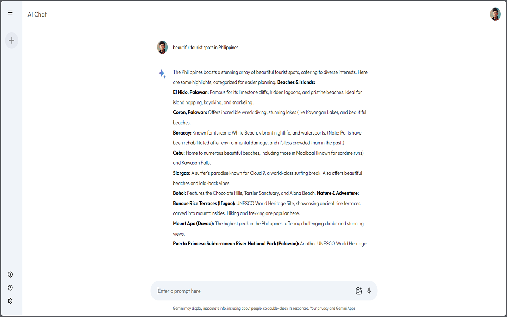The height and width of the screenshot is (317, 507).
Task: Click the 'Mount Apo (Davao):' heading
Action: point(193,224)
